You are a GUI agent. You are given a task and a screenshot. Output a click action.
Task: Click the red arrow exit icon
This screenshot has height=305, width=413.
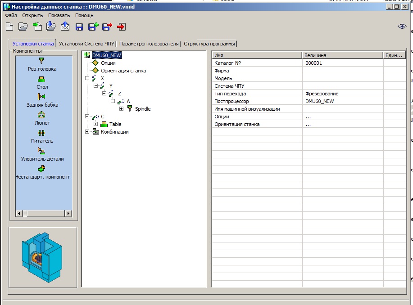(x=121, y=27)
